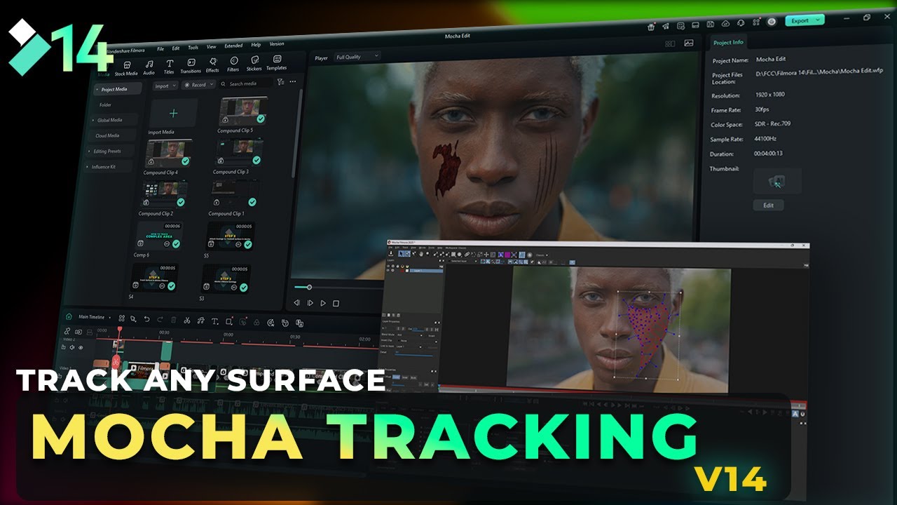This screenshot has height=505, width=897.
Task: Open the Edit menu in Filmora
Action: [176, 48]
